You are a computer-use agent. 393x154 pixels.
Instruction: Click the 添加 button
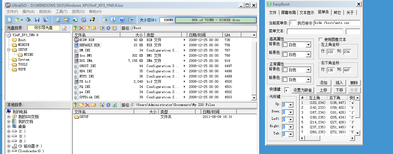323,83
